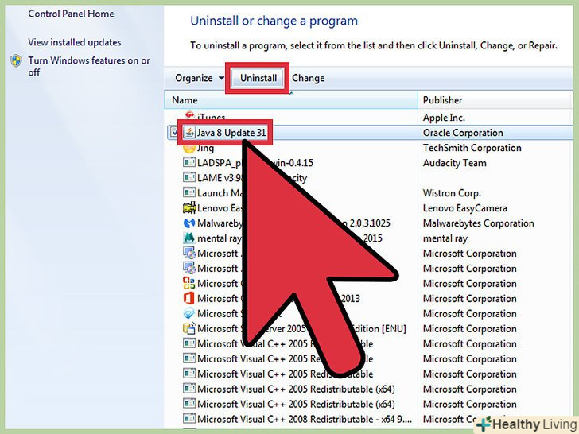
Task: Click the Launch Manager row icon
Action: tap(189, 192)
